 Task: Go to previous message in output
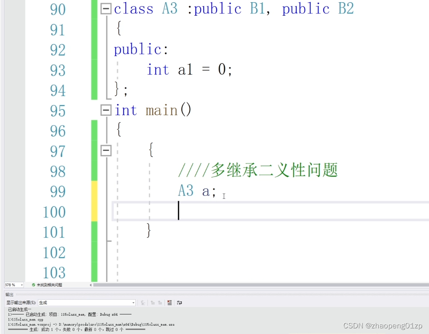(153, 302)
